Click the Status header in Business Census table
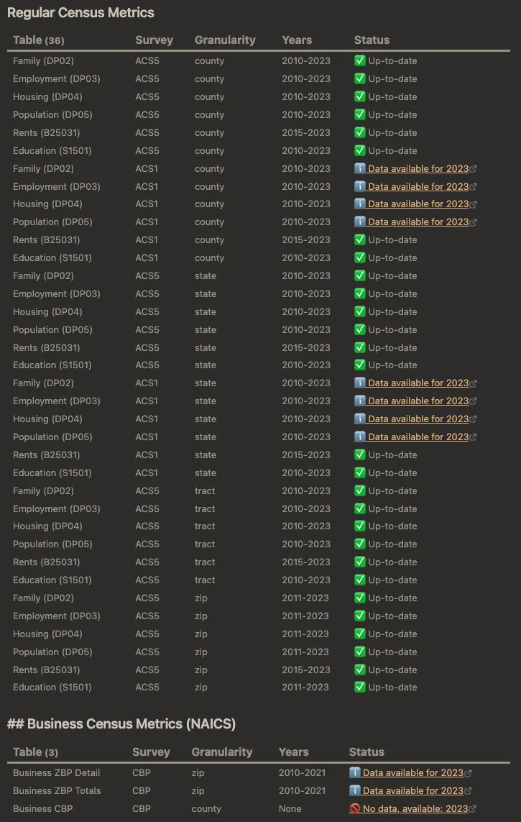 pyautogui.click(x=366, y=752)
